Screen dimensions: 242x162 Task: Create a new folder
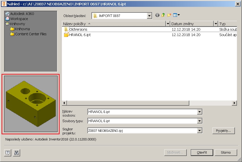point(169,15)
